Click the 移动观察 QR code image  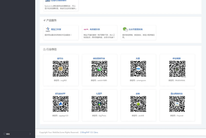[x=177, y=69]
